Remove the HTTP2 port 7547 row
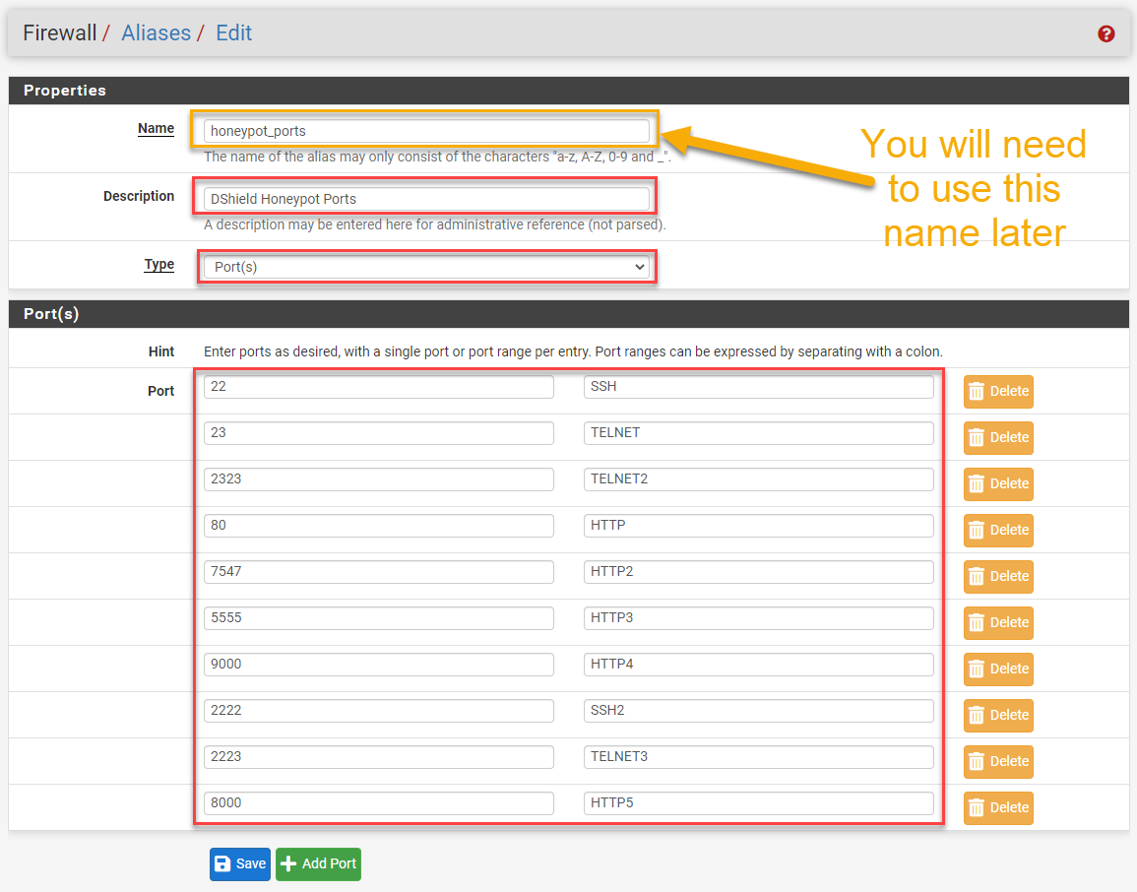1137x892 pixels. [x=998, y=576]
